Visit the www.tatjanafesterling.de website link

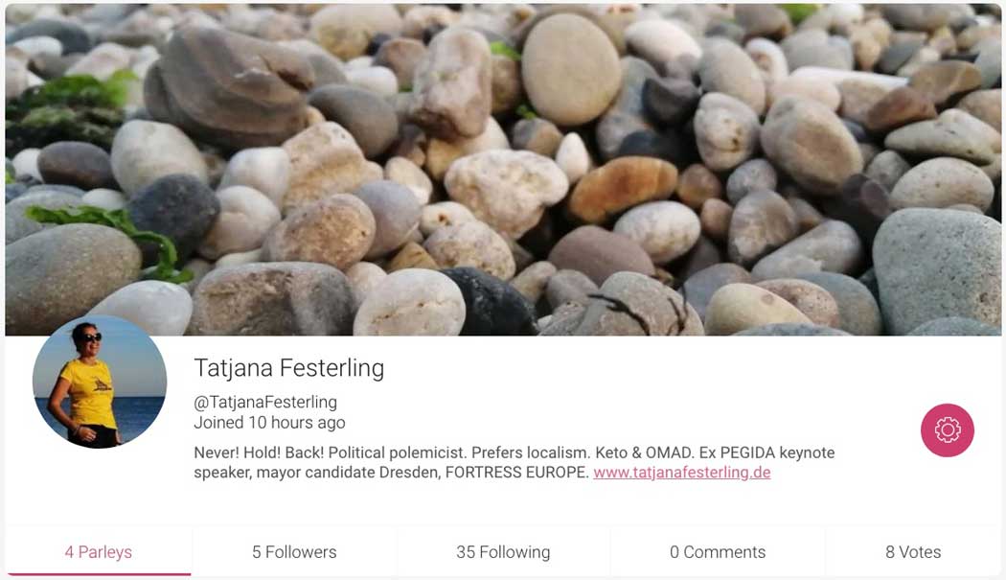[681, 472]
